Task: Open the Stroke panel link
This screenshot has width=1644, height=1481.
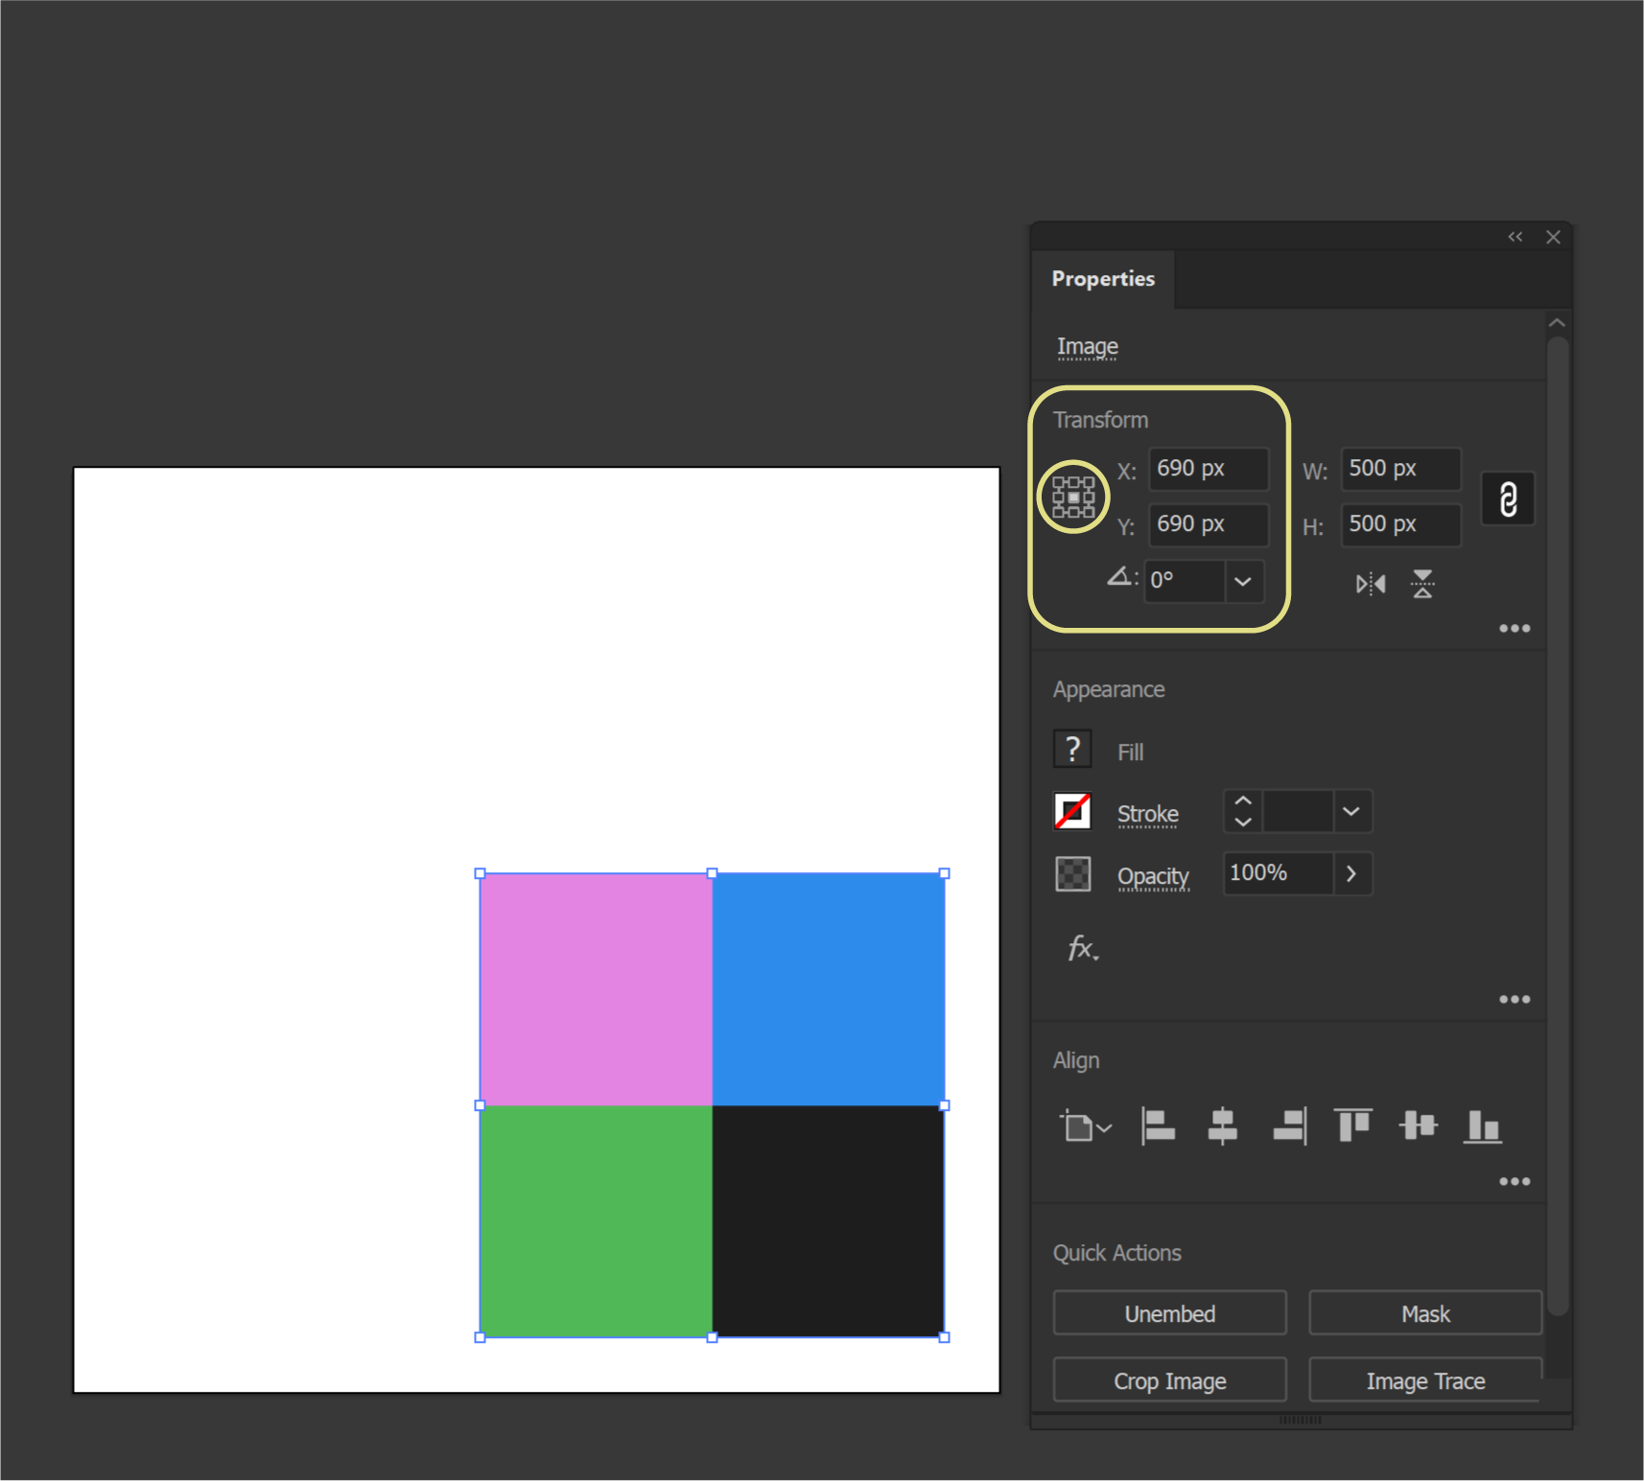Action: 1148,814
